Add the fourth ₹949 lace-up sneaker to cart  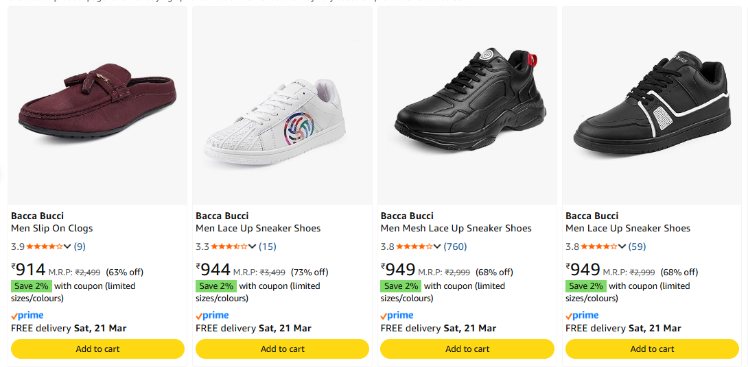652,349
